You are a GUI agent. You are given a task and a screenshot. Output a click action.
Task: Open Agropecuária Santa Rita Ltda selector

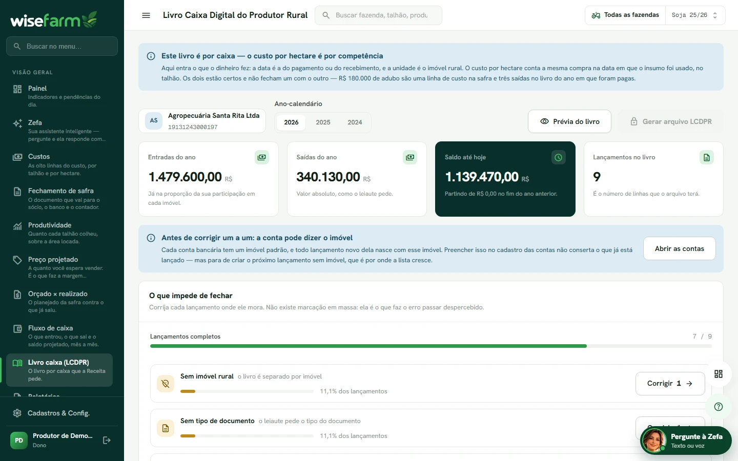[202, 121]
